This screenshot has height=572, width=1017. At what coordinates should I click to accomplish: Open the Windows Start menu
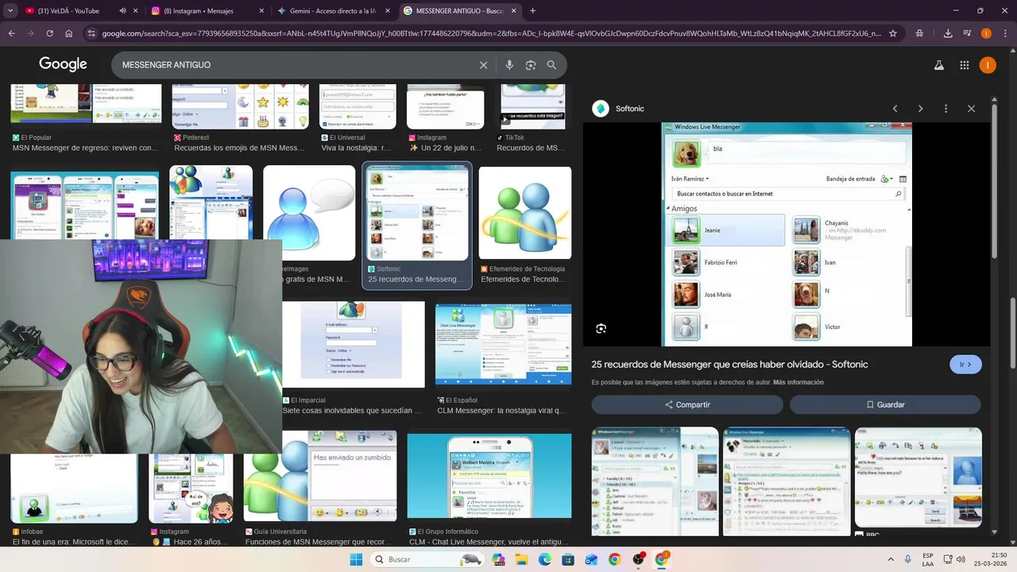tap(355, 559)
